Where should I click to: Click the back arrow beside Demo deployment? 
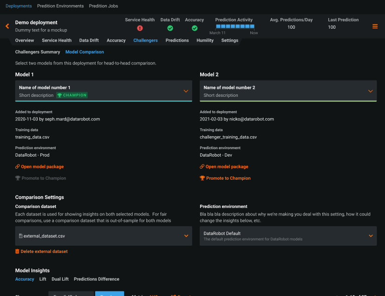click(7, 26)
